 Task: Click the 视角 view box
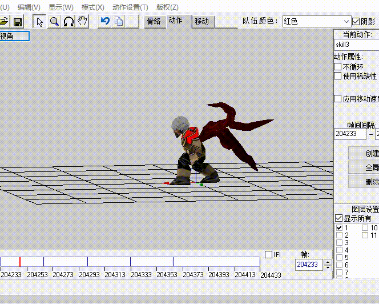point(14,36)
